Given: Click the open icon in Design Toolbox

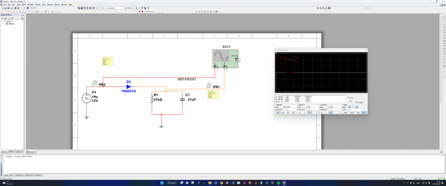Looking at the screenshot, I should pos(5,18).
